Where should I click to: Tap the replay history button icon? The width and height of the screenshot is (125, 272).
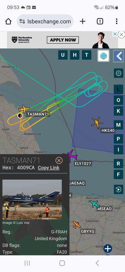118,189
